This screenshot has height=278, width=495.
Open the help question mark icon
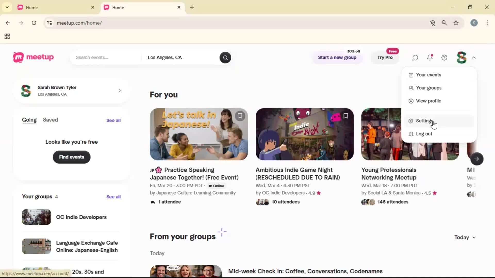pyautogui.click(x=444, y=57)
